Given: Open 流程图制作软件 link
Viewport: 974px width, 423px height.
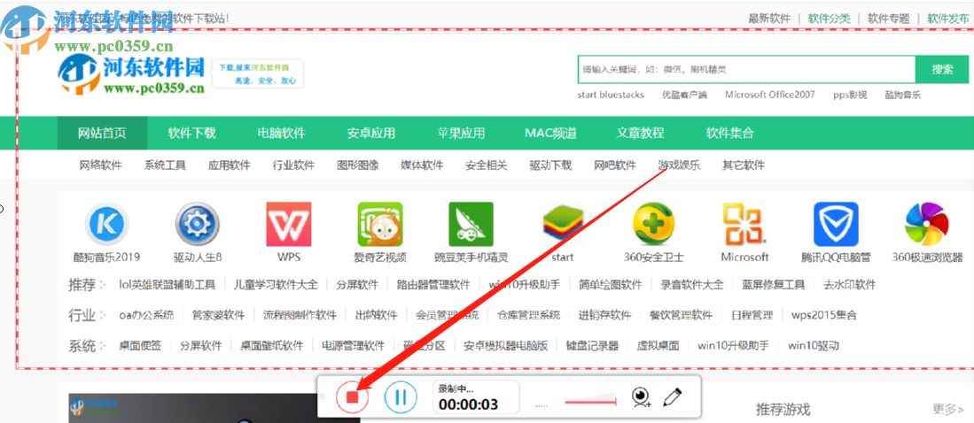Looking at the screenshot, I should (x=300, y=315).
